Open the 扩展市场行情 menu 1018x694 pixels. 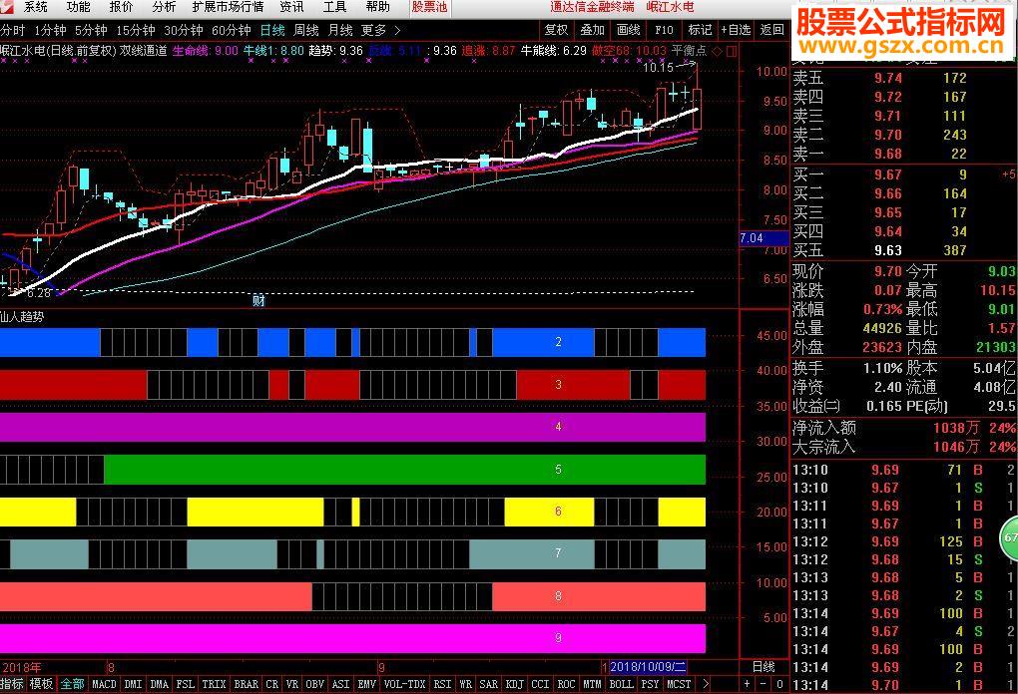228,7
